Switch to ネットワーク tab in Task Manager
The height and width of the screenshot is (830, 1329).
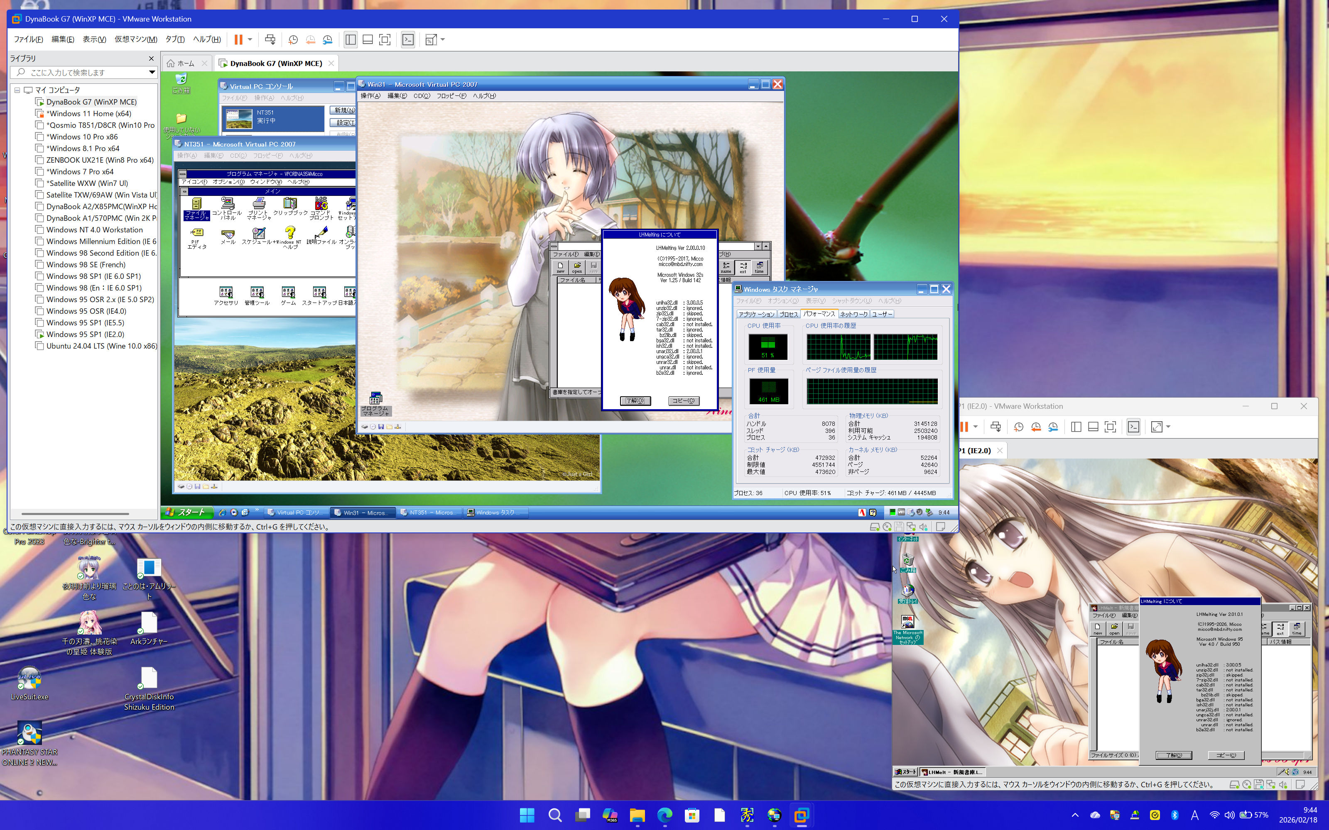(x=853, y=314)
